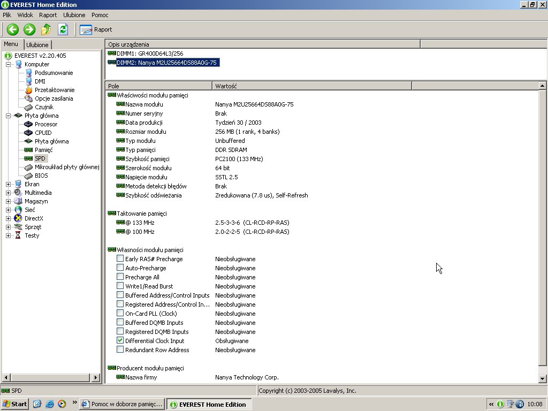Image resolution: width=548 pixels, height=411 pixels.
Task: Open Procesor page in tree
Action: (46, 124)
